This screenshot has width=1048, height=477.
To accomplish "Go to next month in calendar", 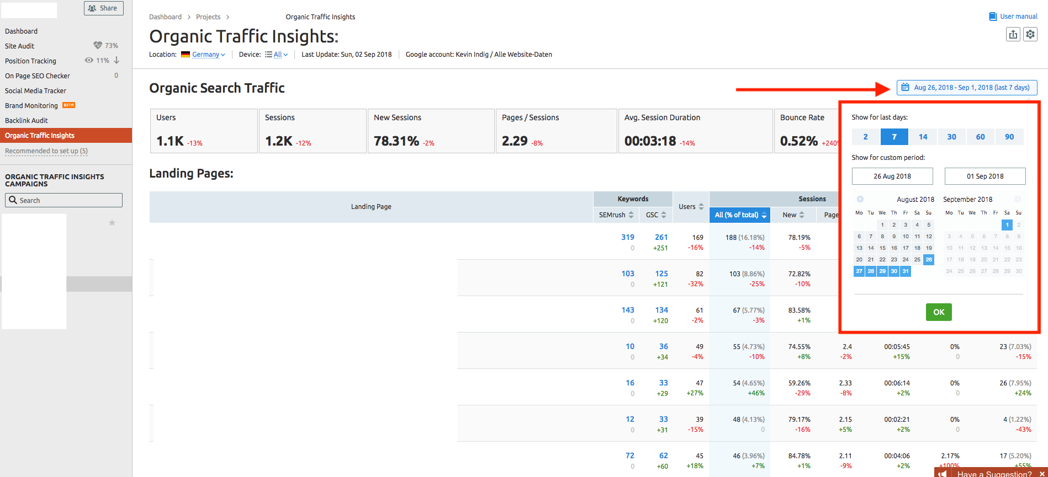I will [x=1018, y=199].
